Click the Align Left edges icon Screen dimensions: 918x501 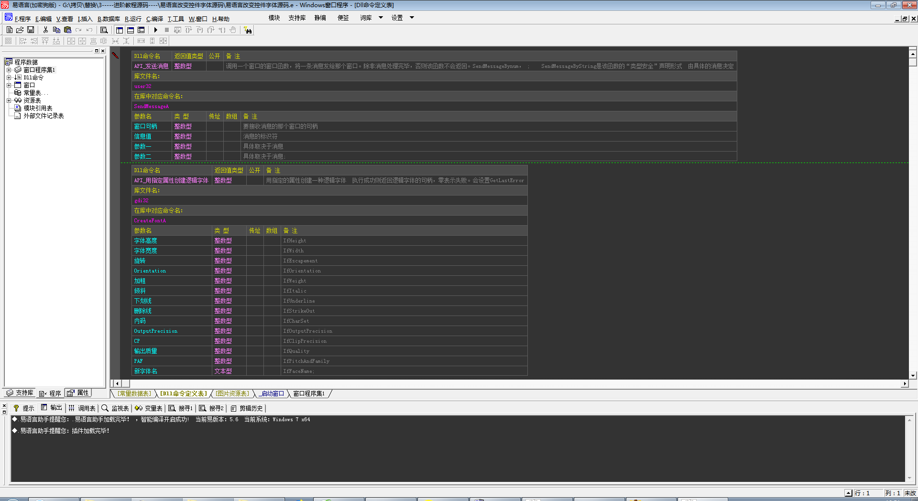(23, 41)
